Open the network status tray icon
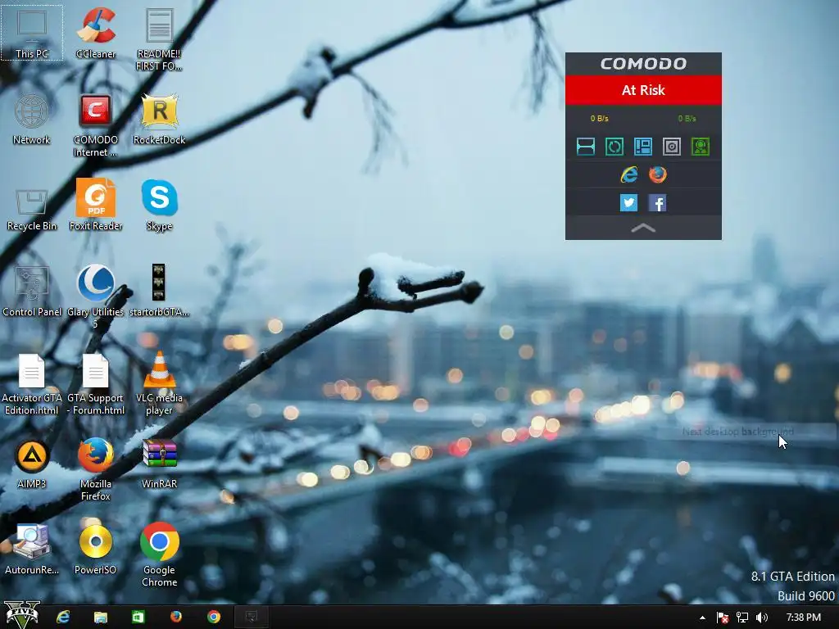 click(x=742, y=618)
